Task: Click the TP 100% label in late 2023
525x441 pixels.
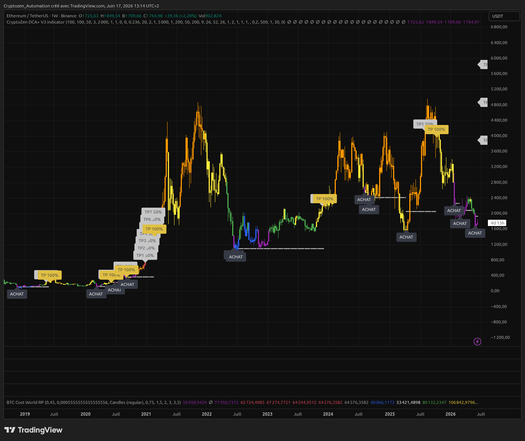Action: [325, 199]
